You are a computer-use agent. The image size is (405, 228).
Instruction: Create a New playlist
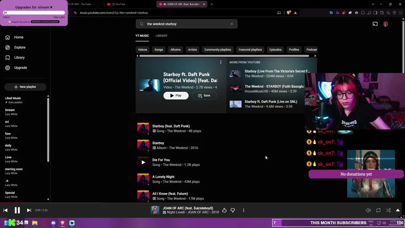click(x=25, y=87)
